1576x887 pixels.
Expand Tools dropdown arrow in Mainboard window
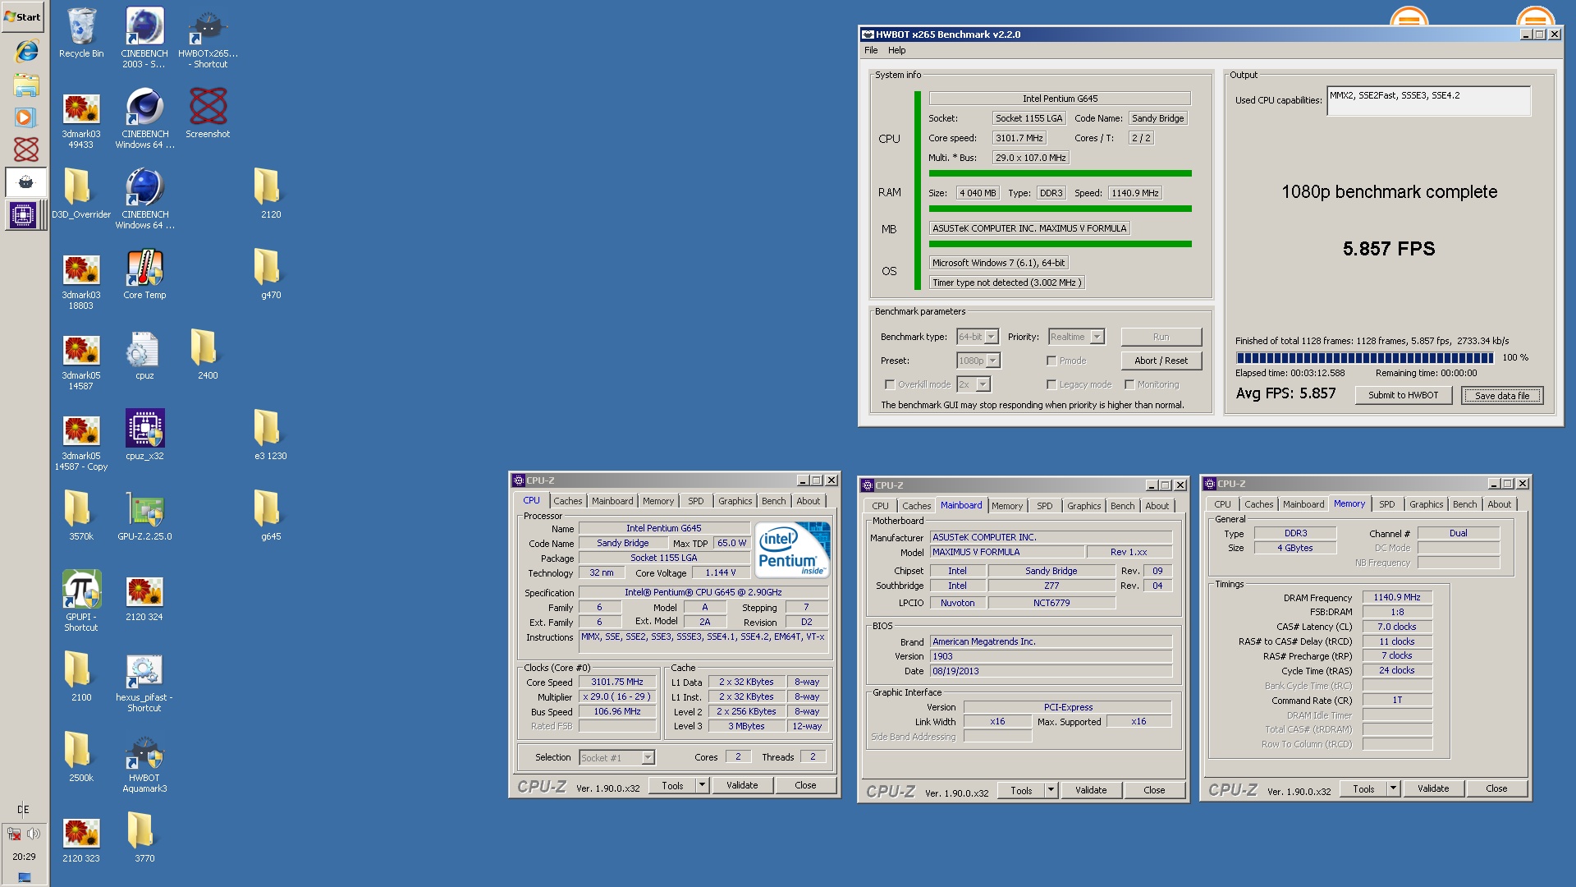coord(1051,790)
